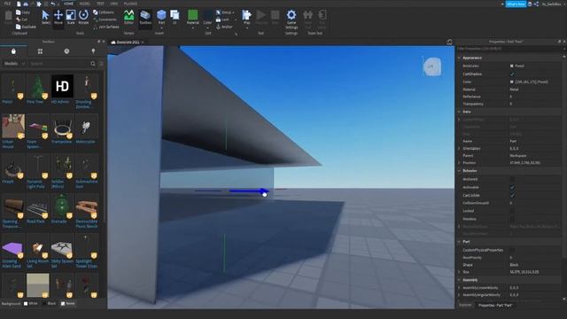Open the FILE menu
Viewport: 567px width, 319px height.
click(x=7, y=4)
